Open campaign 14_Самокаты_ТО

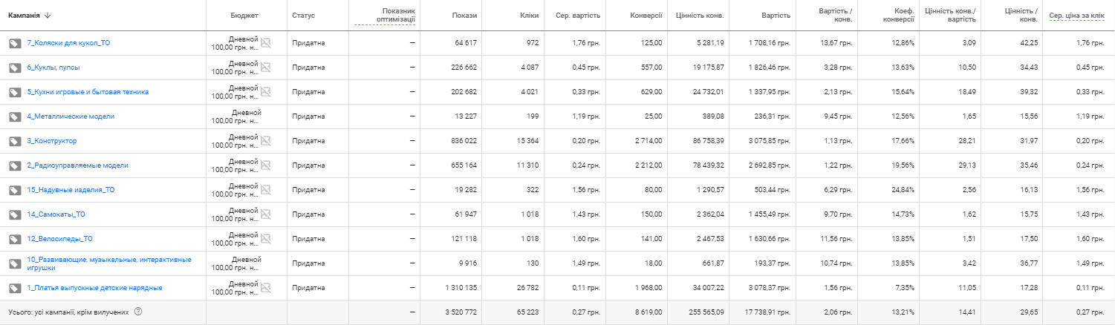click(x=56, y=214)
